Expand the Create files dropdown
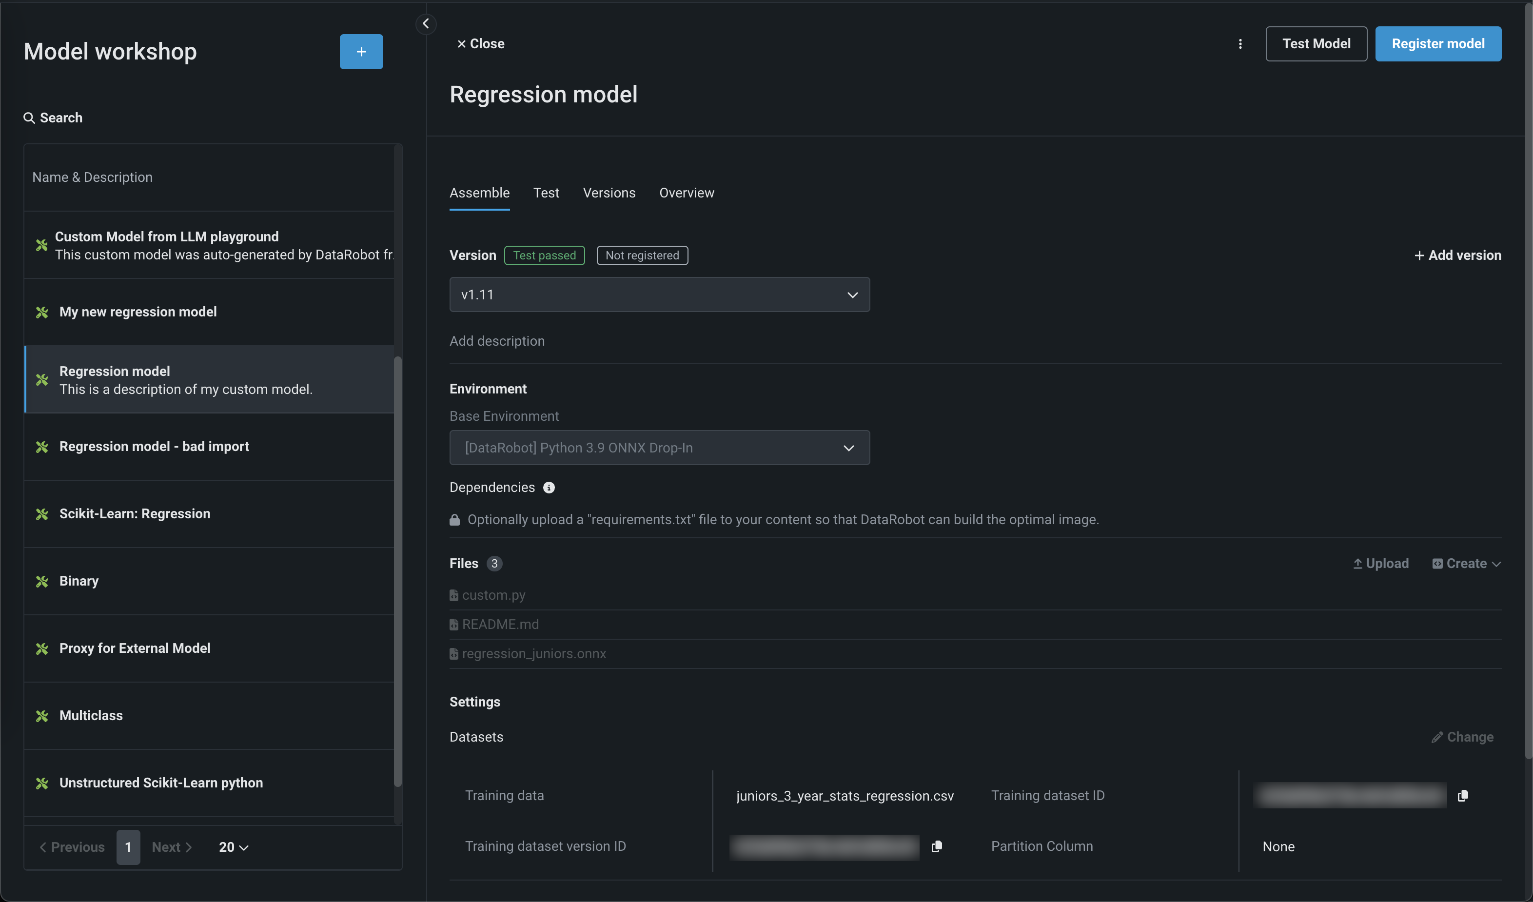The width and height of the screenshot is (1533, 902). pos(1466,563)
